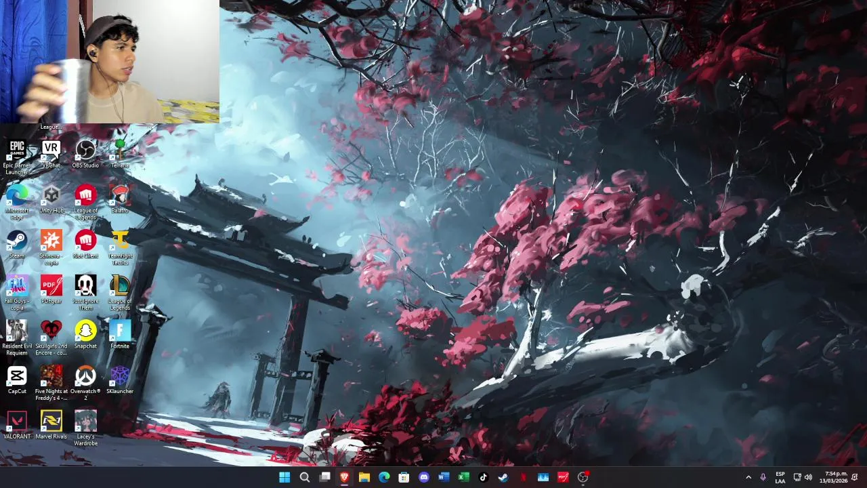Select the Overwatch 2 desktop shortcut
Image resolution: width=867 pixels, height=488 pixels.
pyautogui.click(x=85, y=383)
